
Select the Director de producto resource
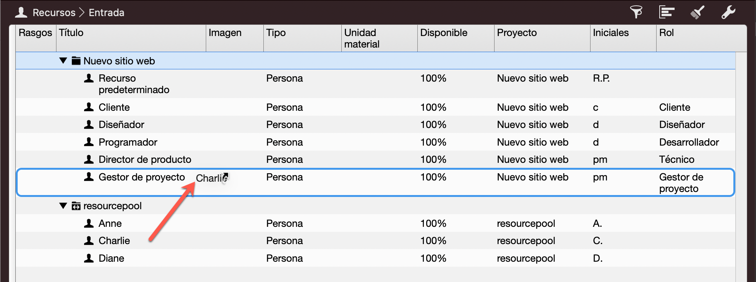pyautogui.click(x=145, y=159)
